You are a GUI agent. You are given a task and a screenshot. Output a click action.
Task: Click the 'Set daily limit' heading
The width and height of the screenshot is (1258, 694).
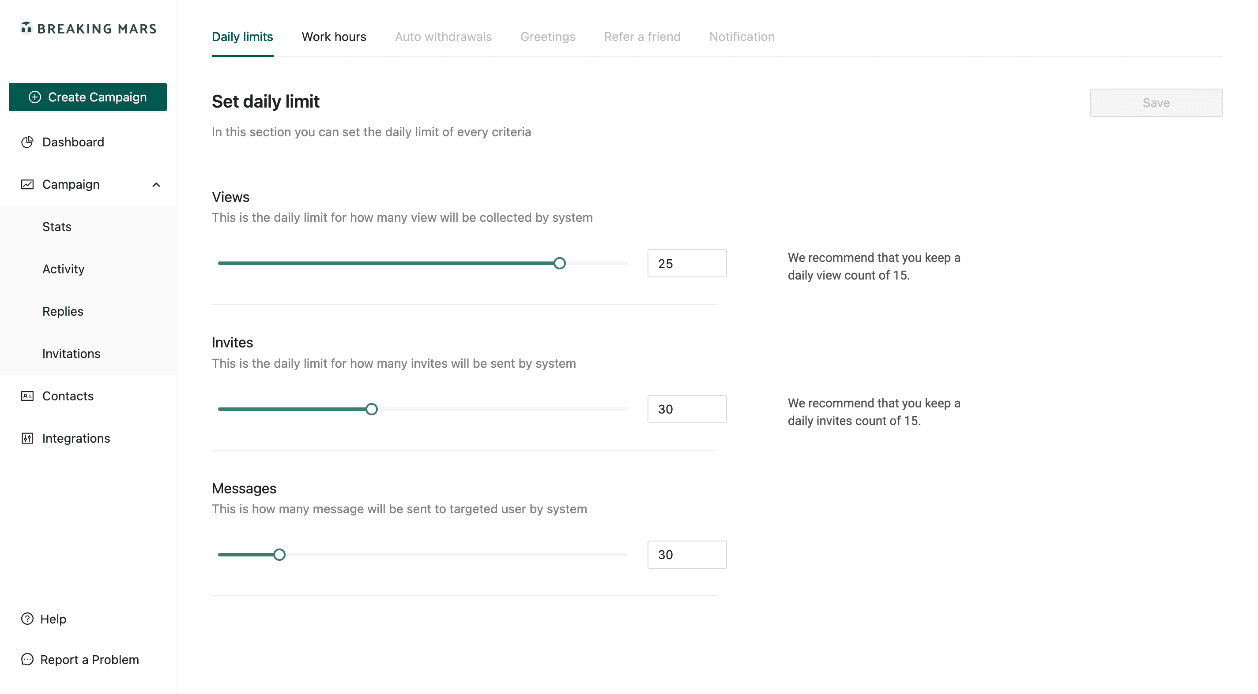(266, 101)
